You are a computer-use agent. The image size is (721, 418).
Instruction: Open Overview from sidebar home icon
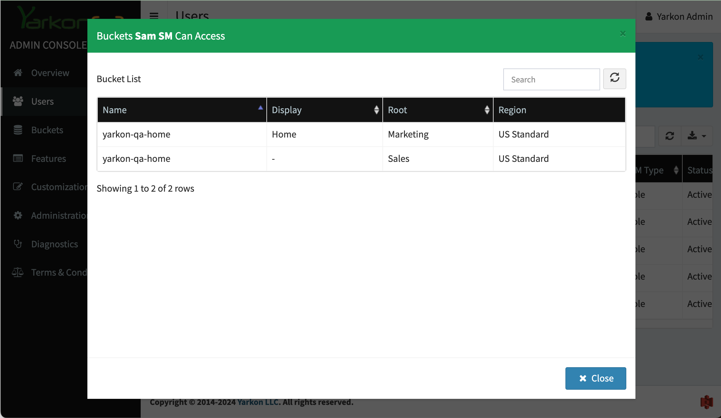[x=18, y=73]
